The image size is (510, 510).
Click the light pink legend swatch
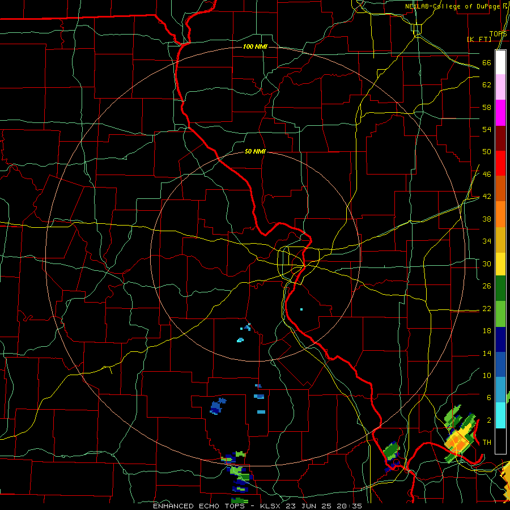pos(500,87)
